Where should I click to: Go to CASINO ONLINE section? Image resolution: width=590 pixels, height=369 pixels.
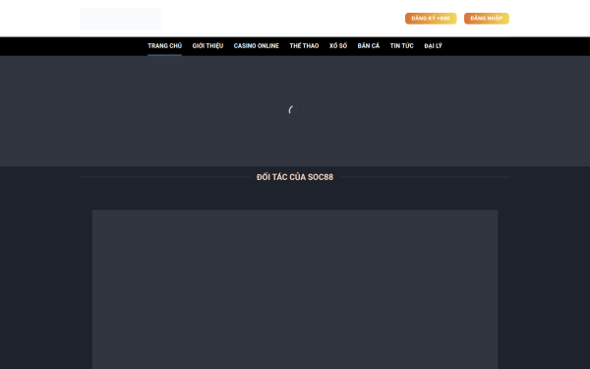(257, 46)
